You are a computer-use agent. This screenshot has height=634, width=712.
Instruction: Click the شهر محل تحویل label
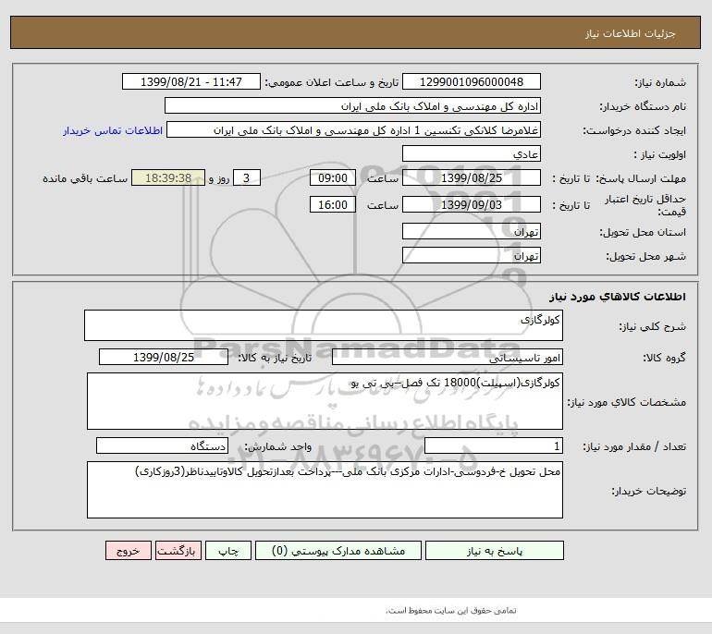(x=645, y=256)
